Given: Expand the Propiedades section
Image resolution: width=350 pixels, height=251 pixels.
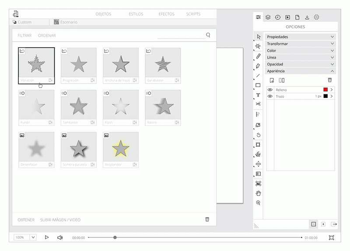Looking at the screenshot, I should click(301, 37).
